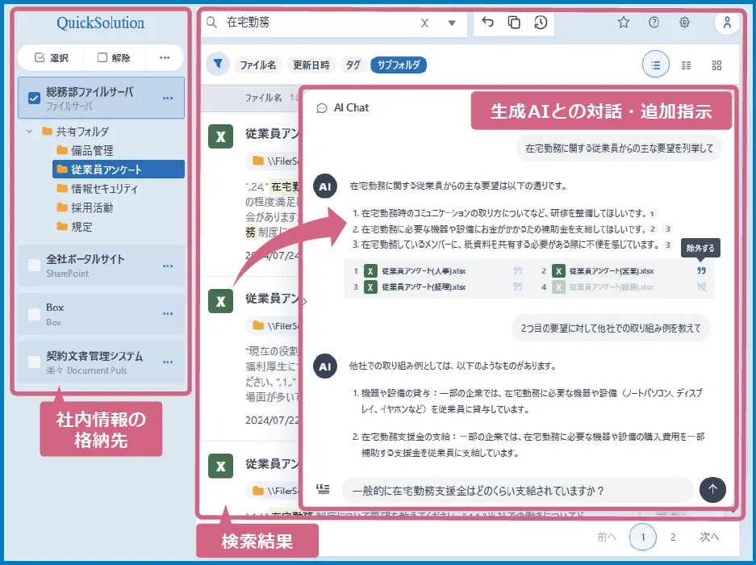This screenshot has width=756, height=565.
Task: Click 前へ previous page link
Action: click(x=606, y=537)
